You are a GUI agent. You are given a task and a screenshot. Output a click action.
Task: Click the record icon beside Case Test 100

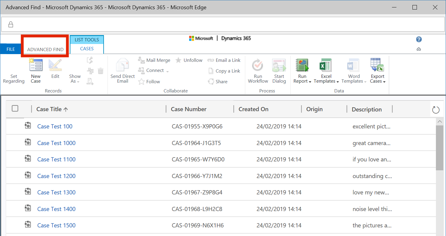[28, 125]
